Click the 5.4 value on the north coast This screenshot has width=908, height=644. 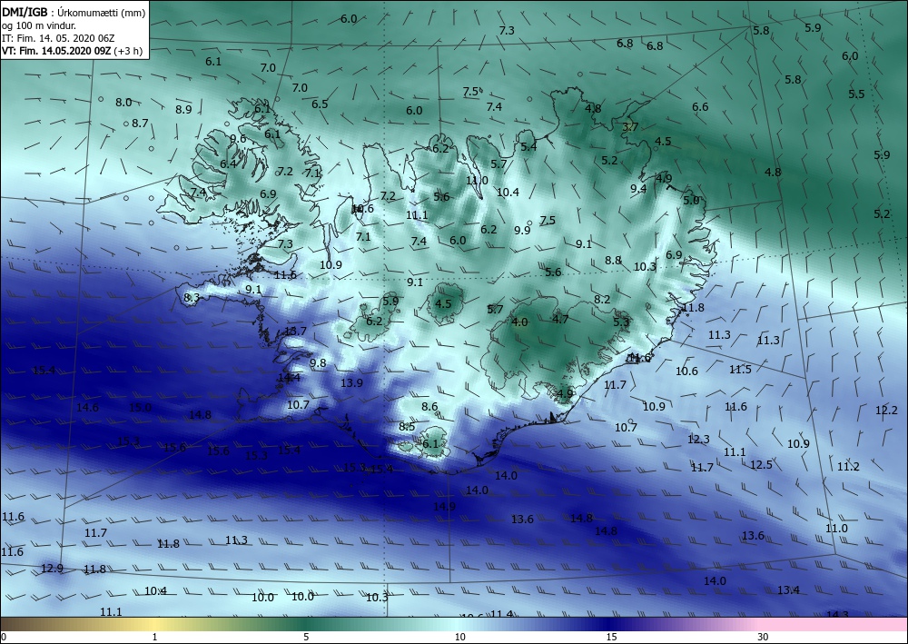click(528, 147)
